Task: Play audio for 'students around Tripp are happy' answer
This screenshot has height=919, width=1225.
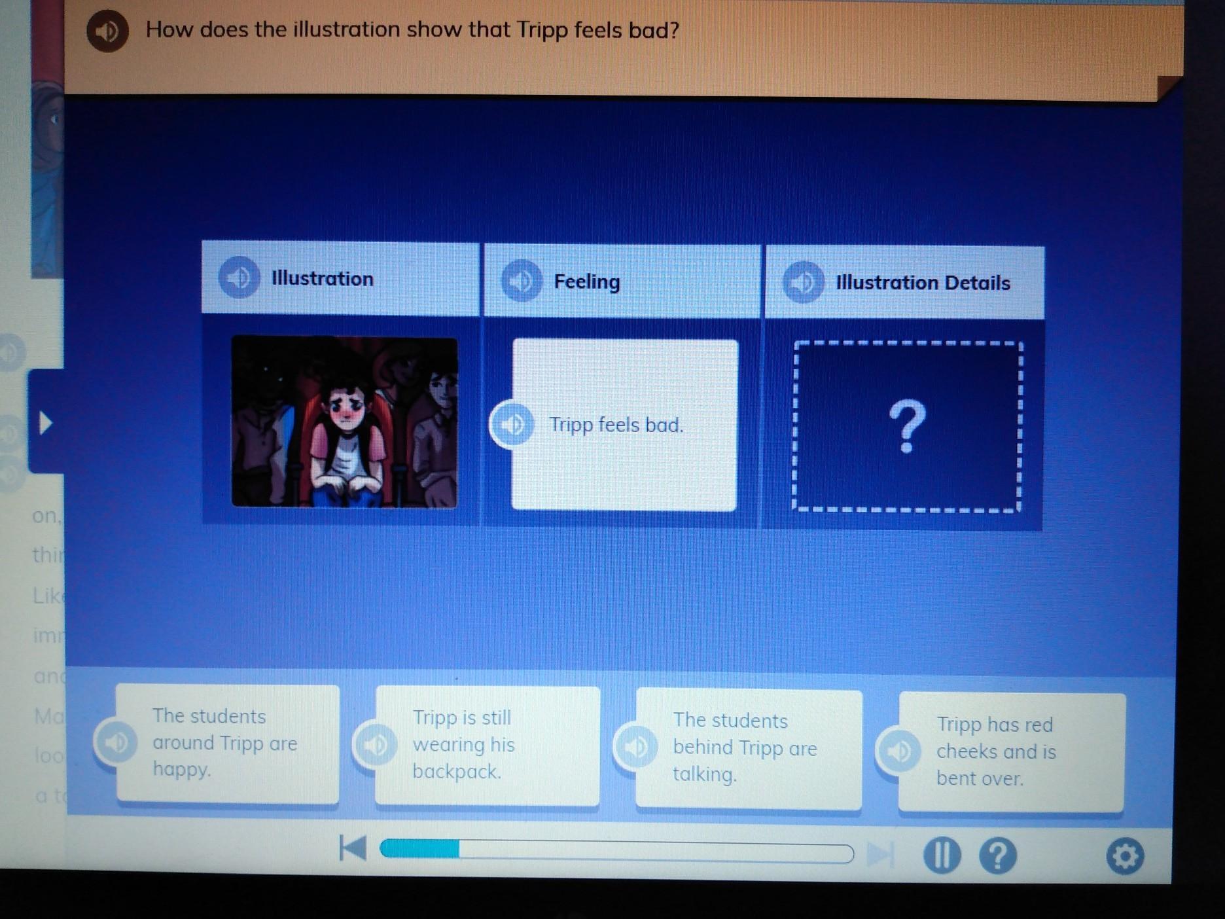Action: 116,742
